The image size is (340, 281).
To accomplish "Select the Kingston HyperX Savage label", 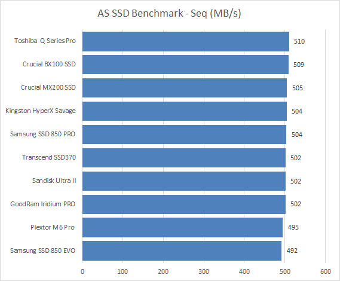I will point(41,111).
